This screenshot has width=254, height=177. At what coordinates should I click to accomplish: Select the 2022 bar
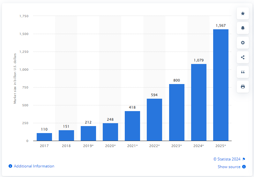pos(154,120)
